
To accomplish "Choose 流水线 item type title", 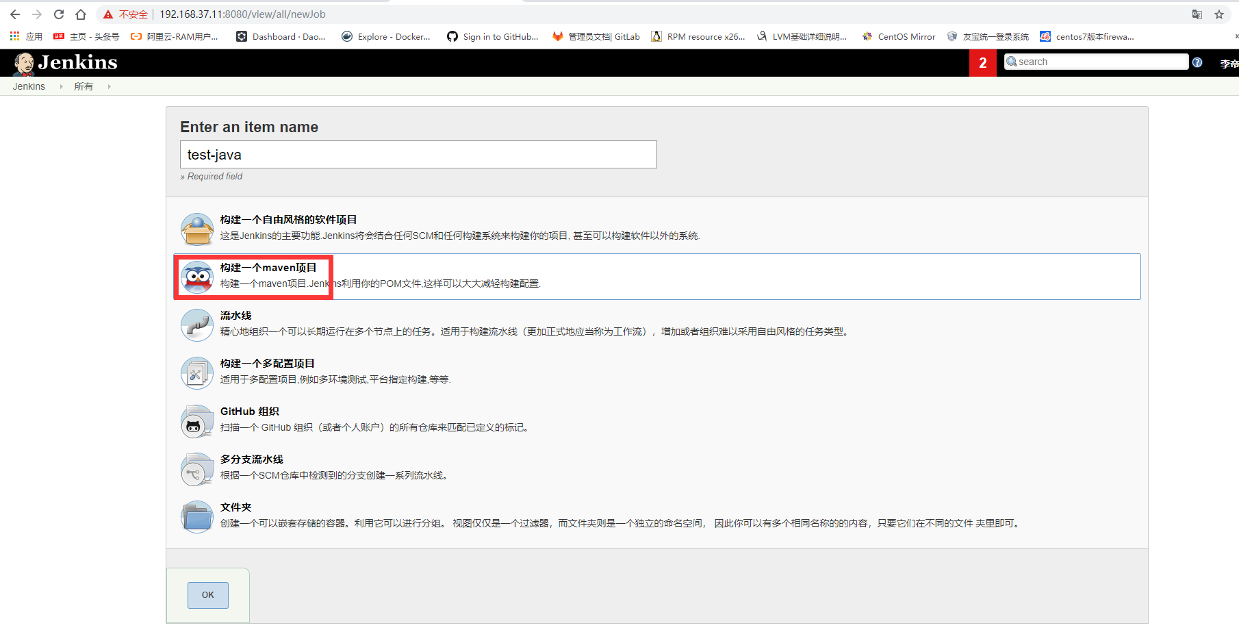I will [x=235, y=315].
